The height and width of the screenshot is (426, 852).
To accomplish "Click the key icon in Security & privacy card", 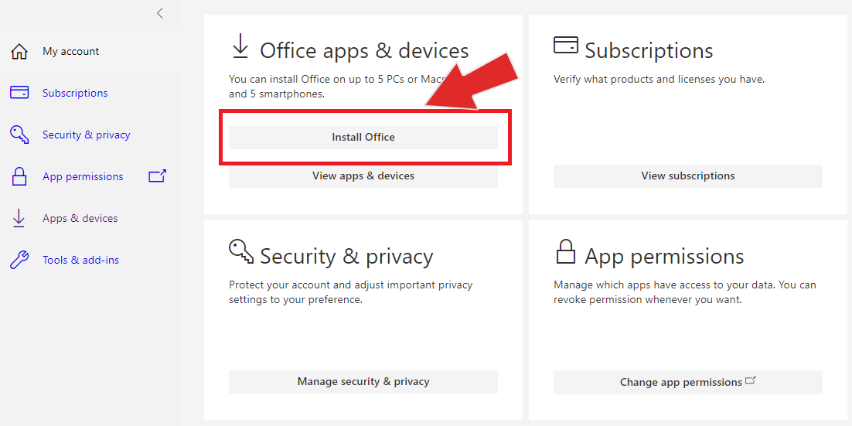I will [x=241, y=251].
